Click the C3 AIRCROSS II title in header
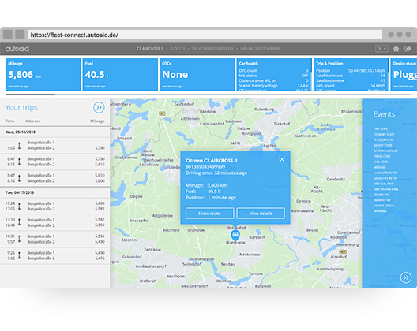This screenshot has height=331, width=417. coord(150,49)
